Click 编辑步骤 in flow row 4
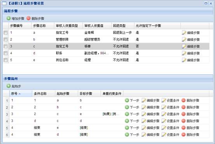 point(150,121)
